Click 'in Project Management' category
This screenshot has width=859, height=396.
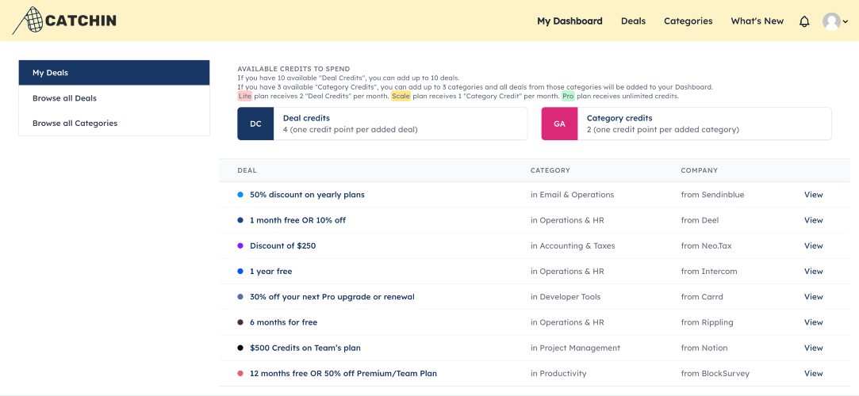coord(575,348)
